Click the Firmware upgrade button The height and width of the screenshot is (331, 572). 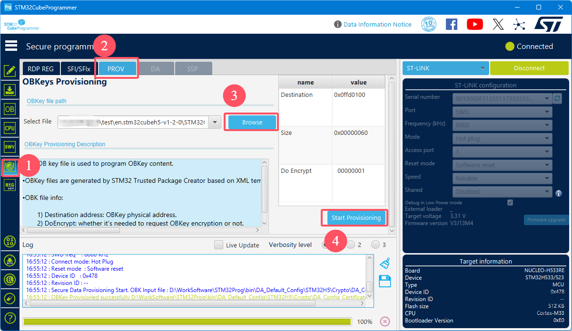547,220
